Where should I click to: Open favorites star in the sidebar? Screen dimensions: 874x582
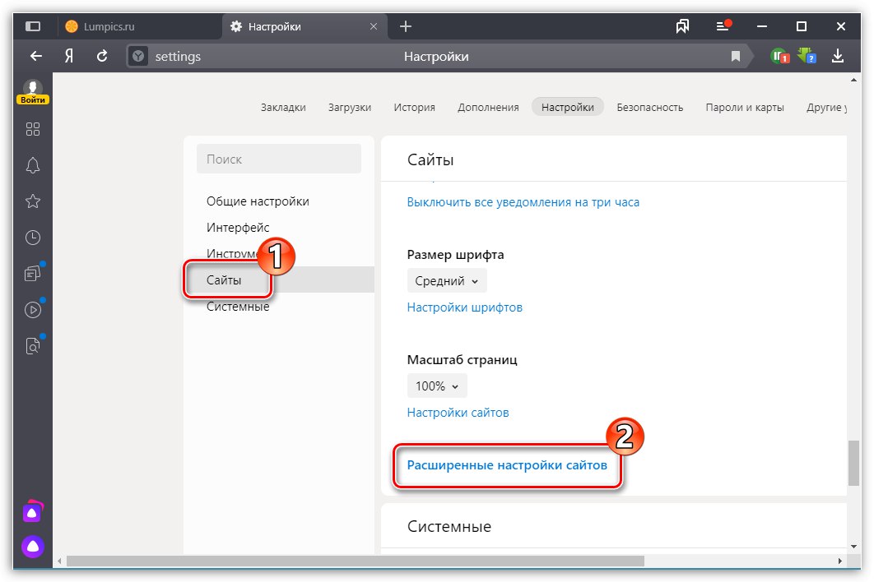tap(33, 201)
